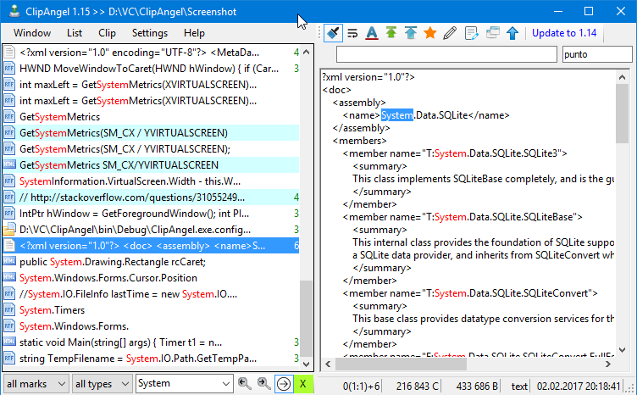Click RTF icon of 'HWND MoveWindowToCaret' clip
This screenshot has width=637, height=395.
click(x=9, y=69)
